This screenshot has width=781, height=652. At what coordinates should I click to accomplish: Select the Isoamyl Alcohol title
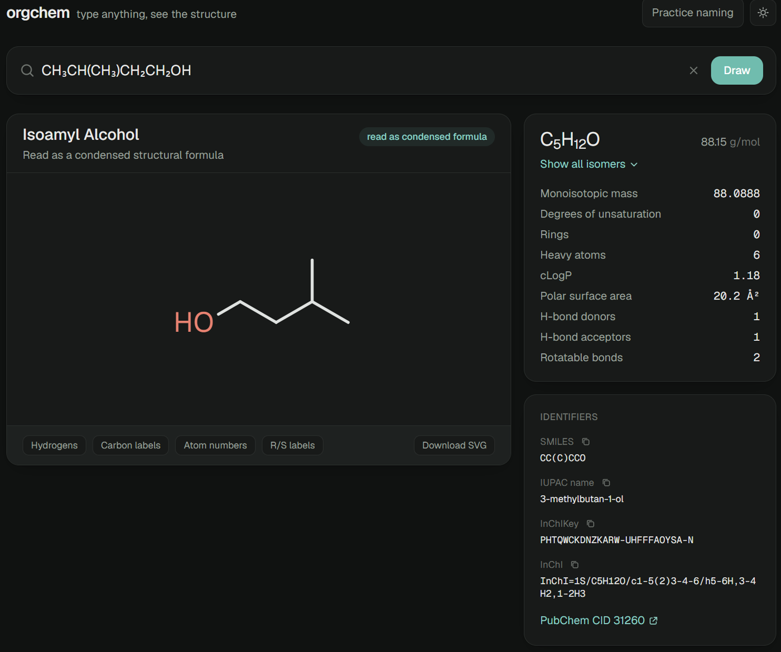81,134
